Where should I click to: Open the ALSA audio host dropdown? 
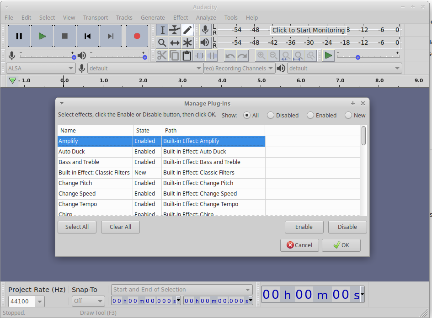point(40,68)
